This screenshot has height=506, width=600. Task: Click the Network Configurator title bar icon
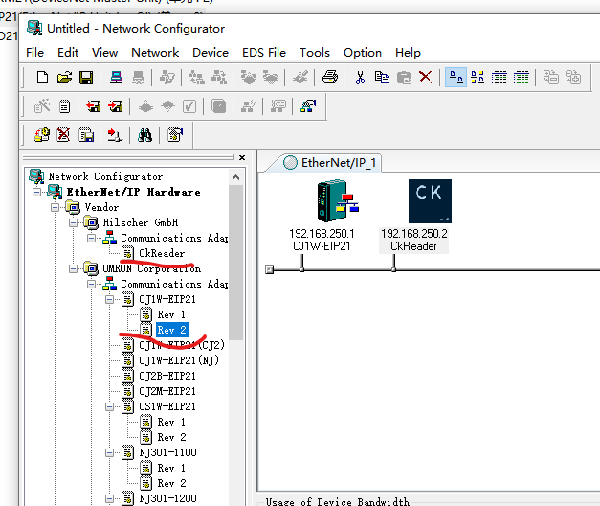[x=34, y=28]
